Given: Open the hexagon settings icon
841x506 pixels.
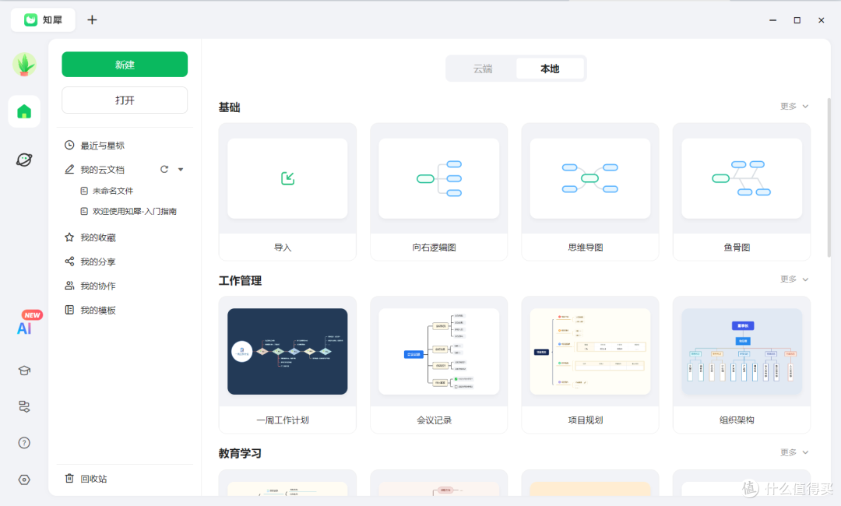Looking at the screenshot, I should coord(24,480).
